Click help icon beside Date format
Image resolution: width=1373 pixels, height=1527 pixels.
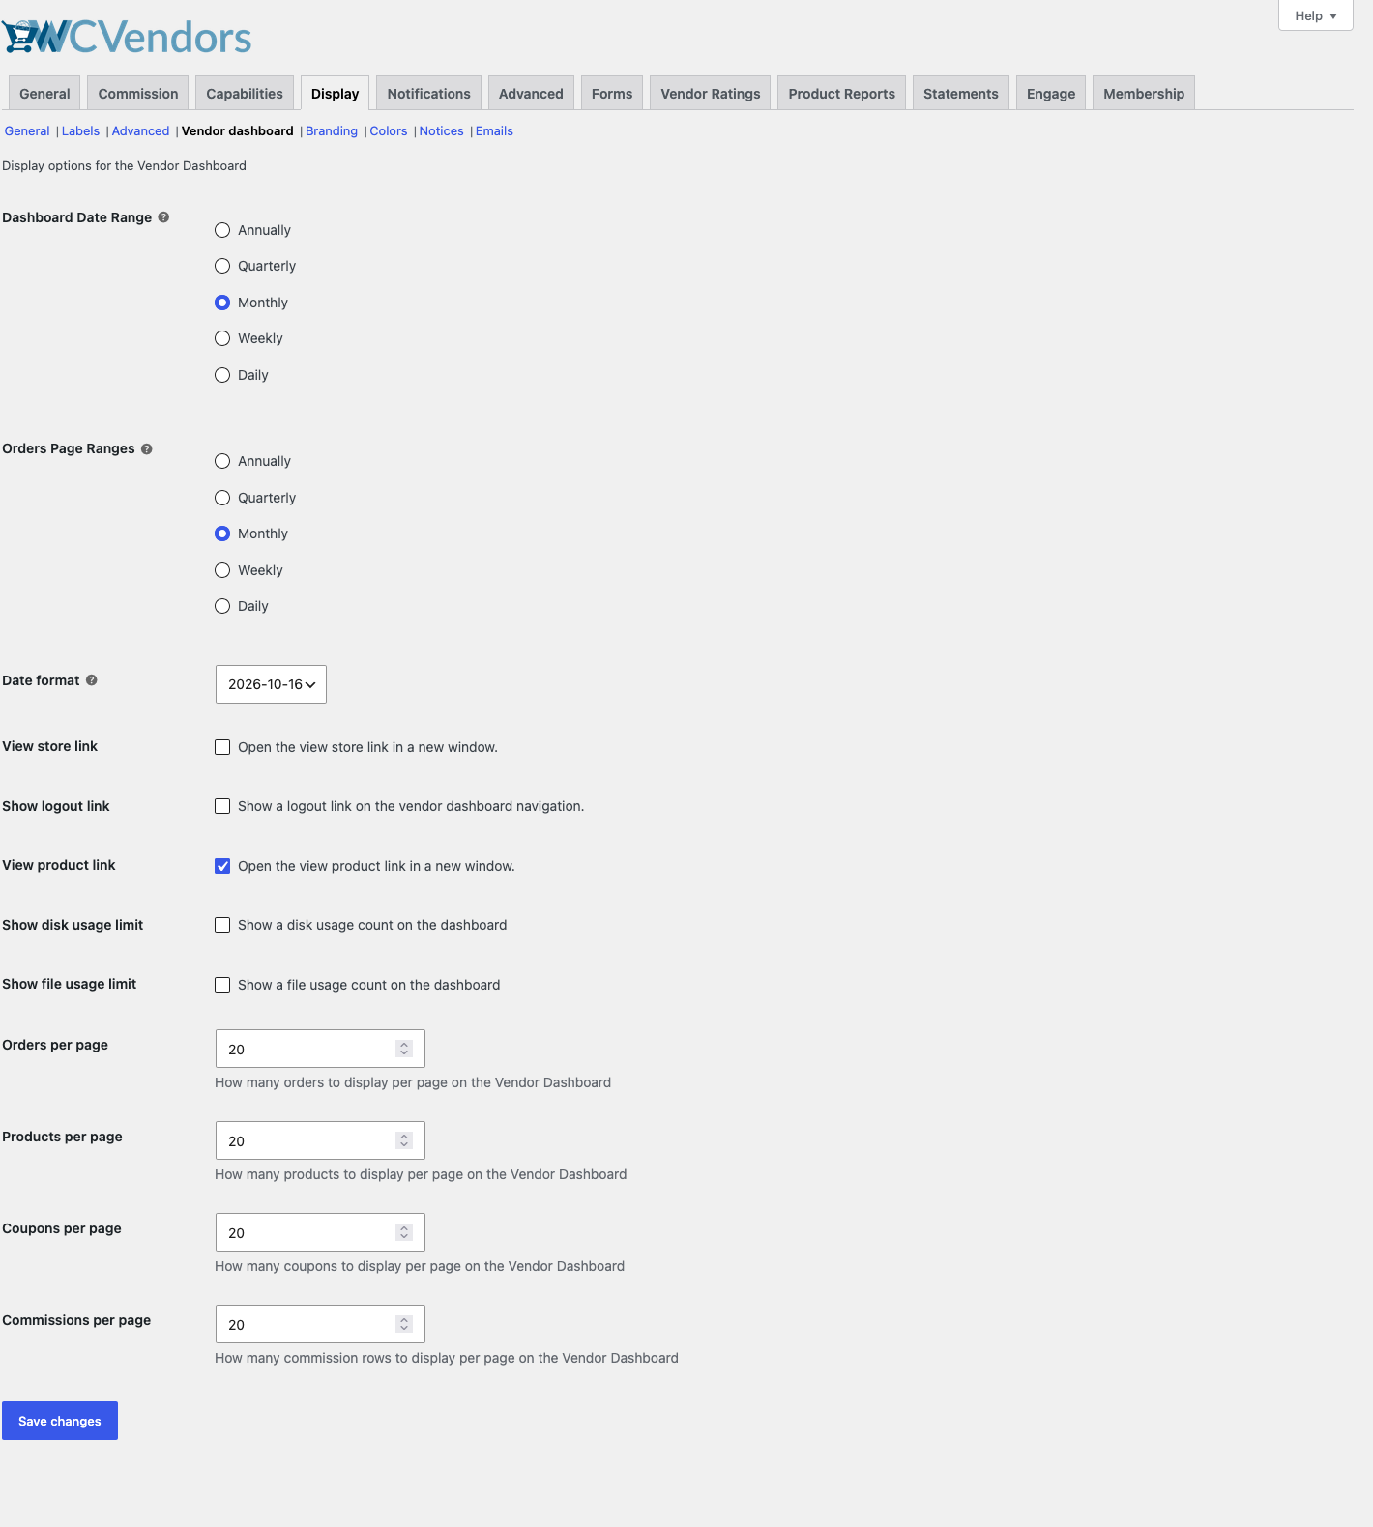coord(92,680)
